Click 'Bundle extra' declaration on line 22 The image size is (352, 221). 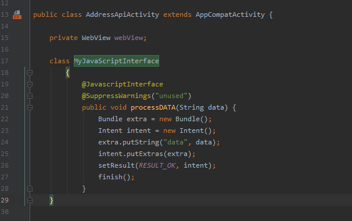[123, 119]
